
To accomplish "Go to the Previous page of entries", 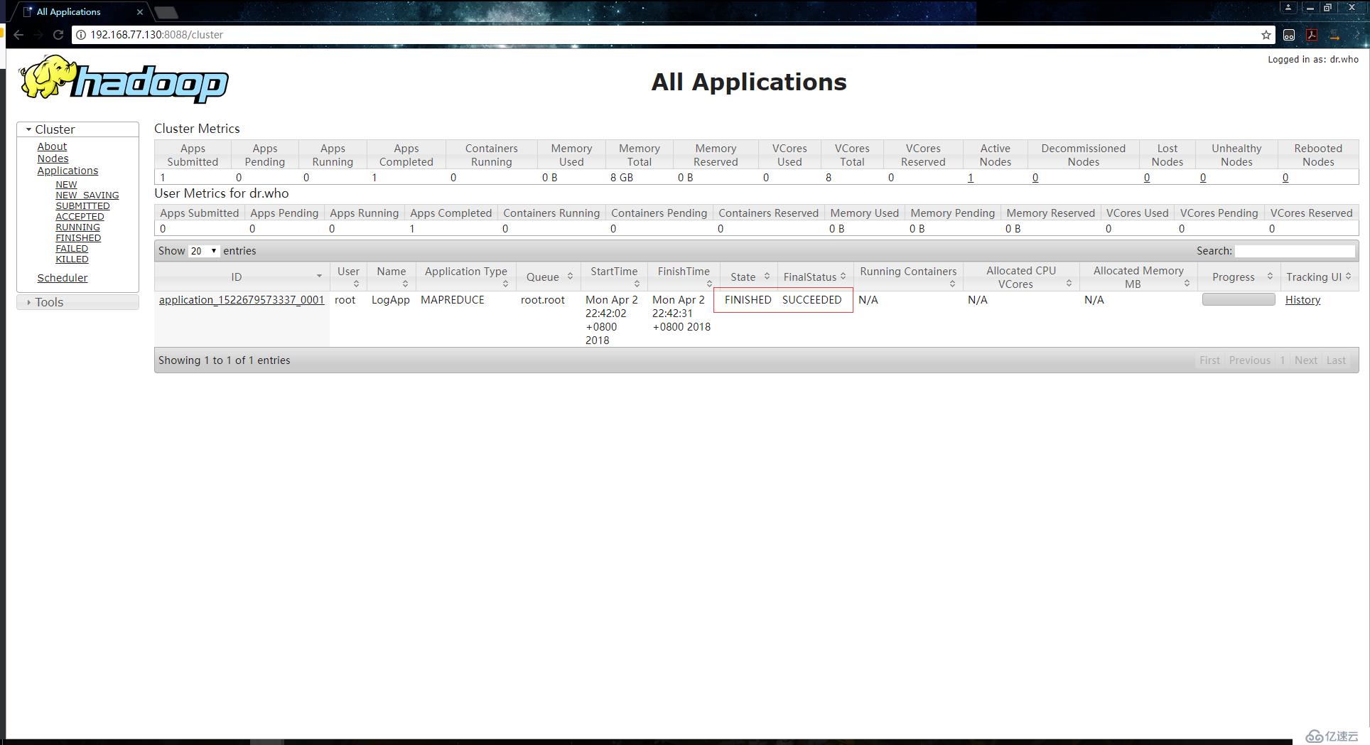I will coord(1250,360).
